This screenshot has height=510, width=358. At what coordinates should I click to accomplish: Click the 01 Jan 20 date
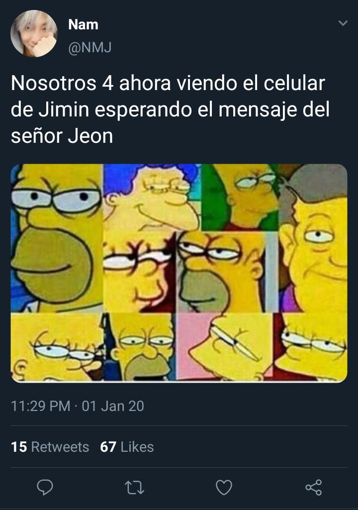coord(113,406)
